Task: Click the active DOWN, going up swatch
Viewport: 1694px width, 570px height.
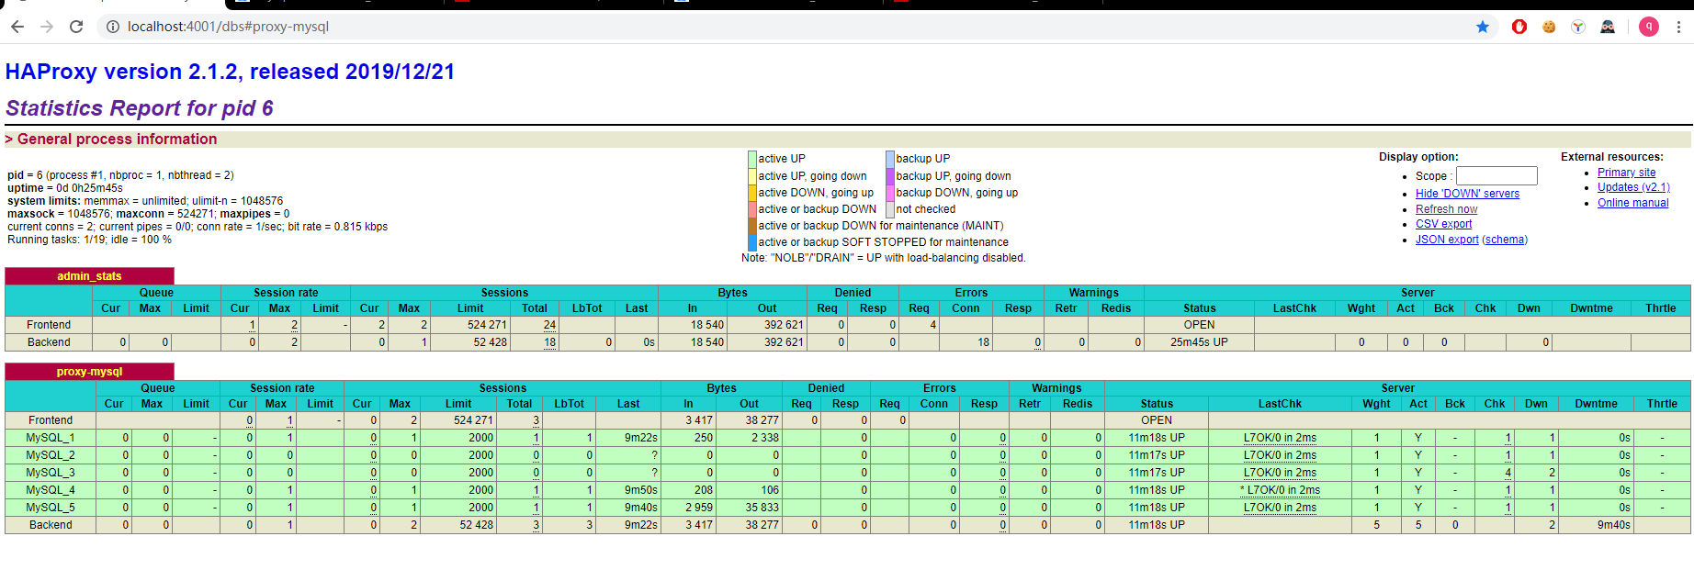Action: coord(752,193)
